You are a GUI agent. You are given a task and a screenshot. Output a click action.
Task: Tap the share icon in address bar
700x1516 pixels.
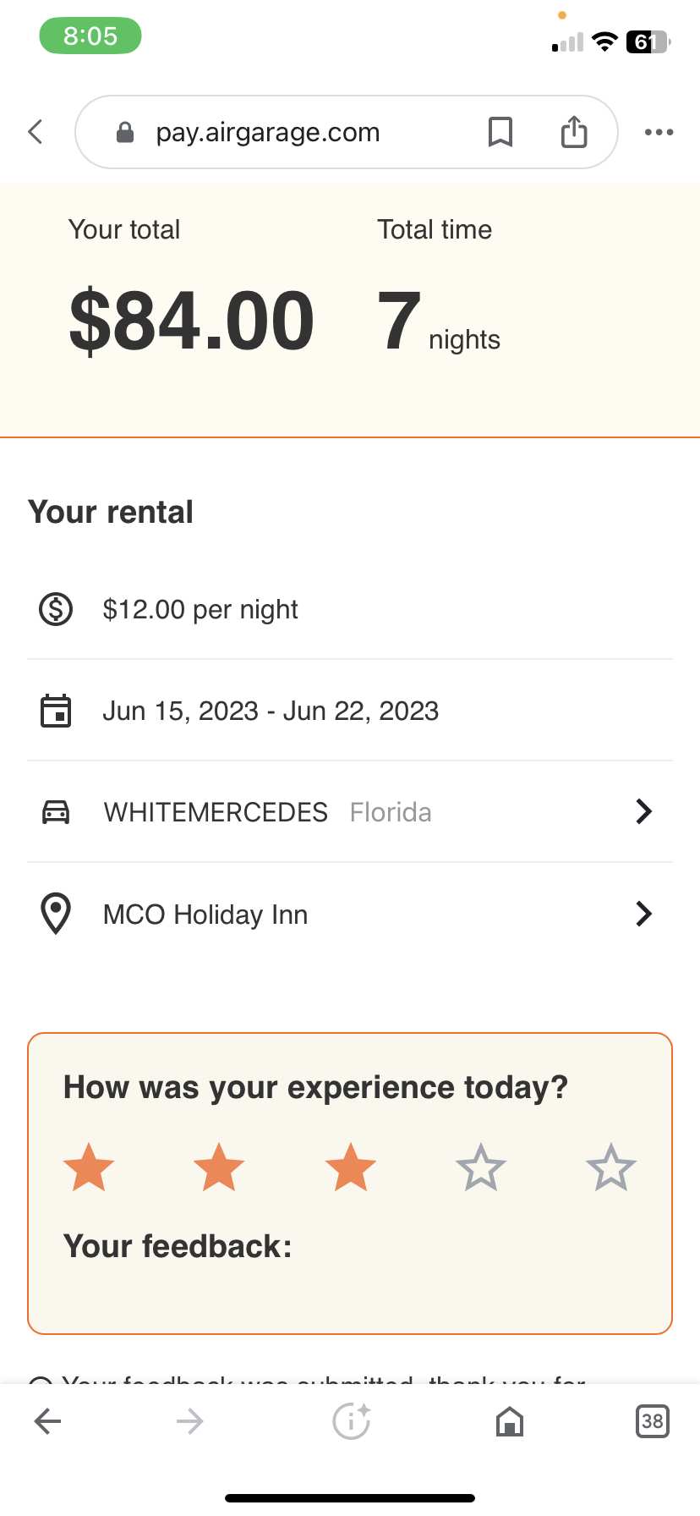[x=574, y=132]
